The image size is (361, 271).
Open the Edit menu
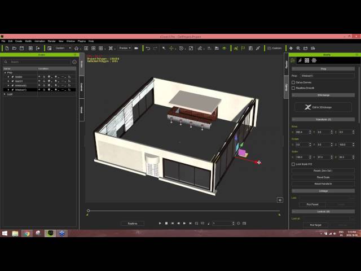coord(10,41)
